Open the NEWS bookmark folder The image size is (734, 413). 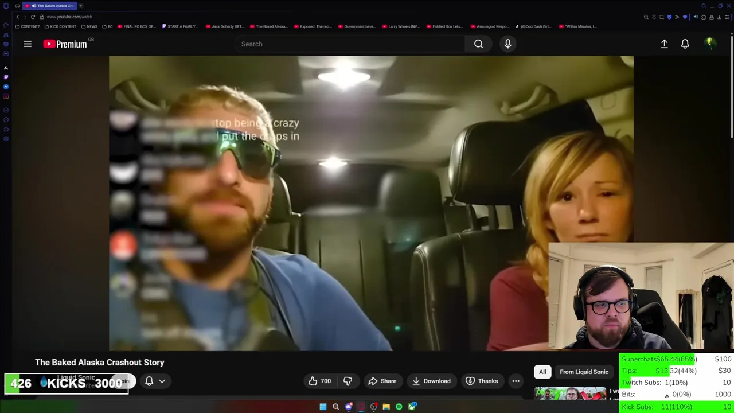[89, 26]
